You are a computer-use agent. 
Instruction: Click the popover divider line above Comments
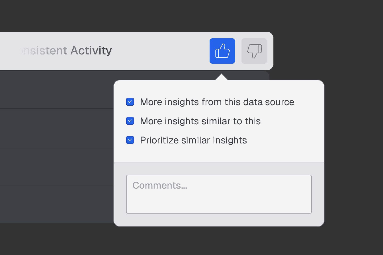pos(219,163)
